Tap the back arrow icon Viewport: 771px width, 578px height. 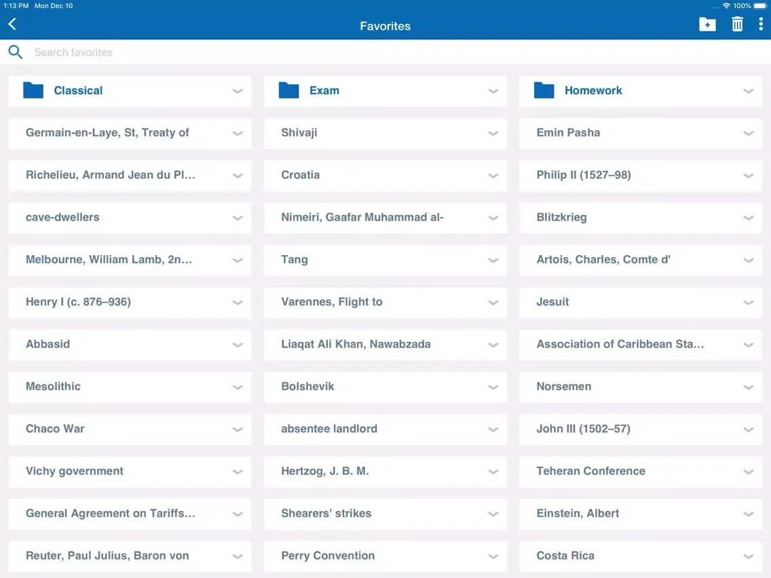12,24
